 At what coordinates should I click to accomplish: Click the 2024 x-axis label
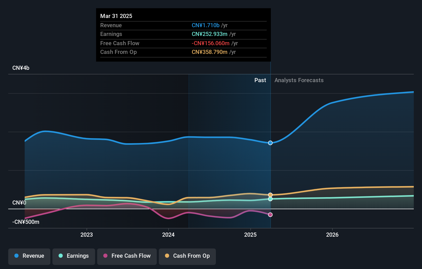[168, 235]
